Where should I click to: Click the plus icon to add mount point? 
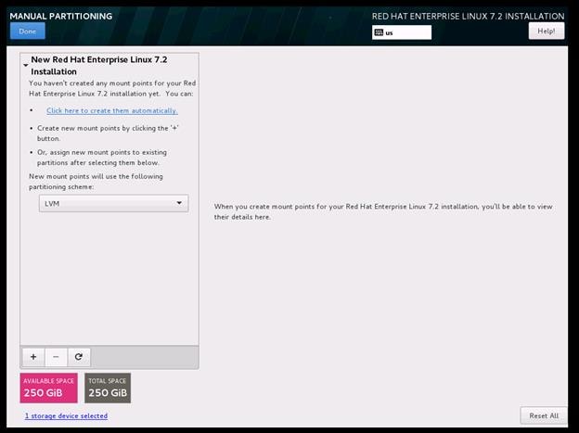point(33,357)
